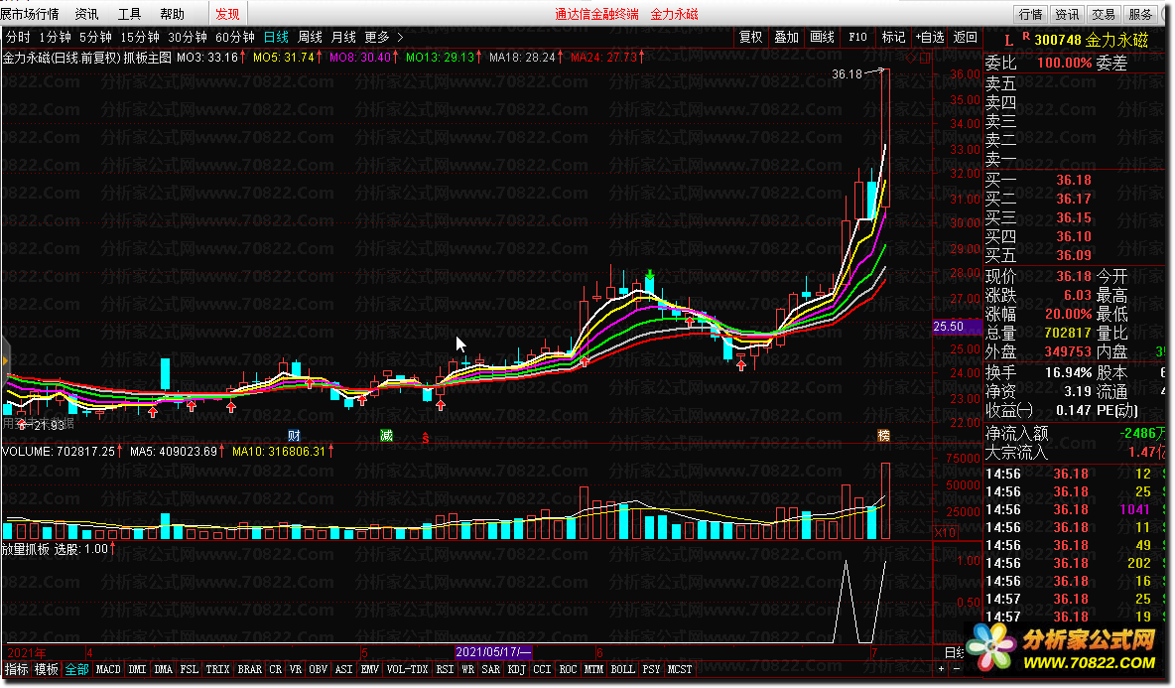Screen dimensions: 1175x688
Task: Click the 25.50 price label on axis
Action: (x=957, y=326)
